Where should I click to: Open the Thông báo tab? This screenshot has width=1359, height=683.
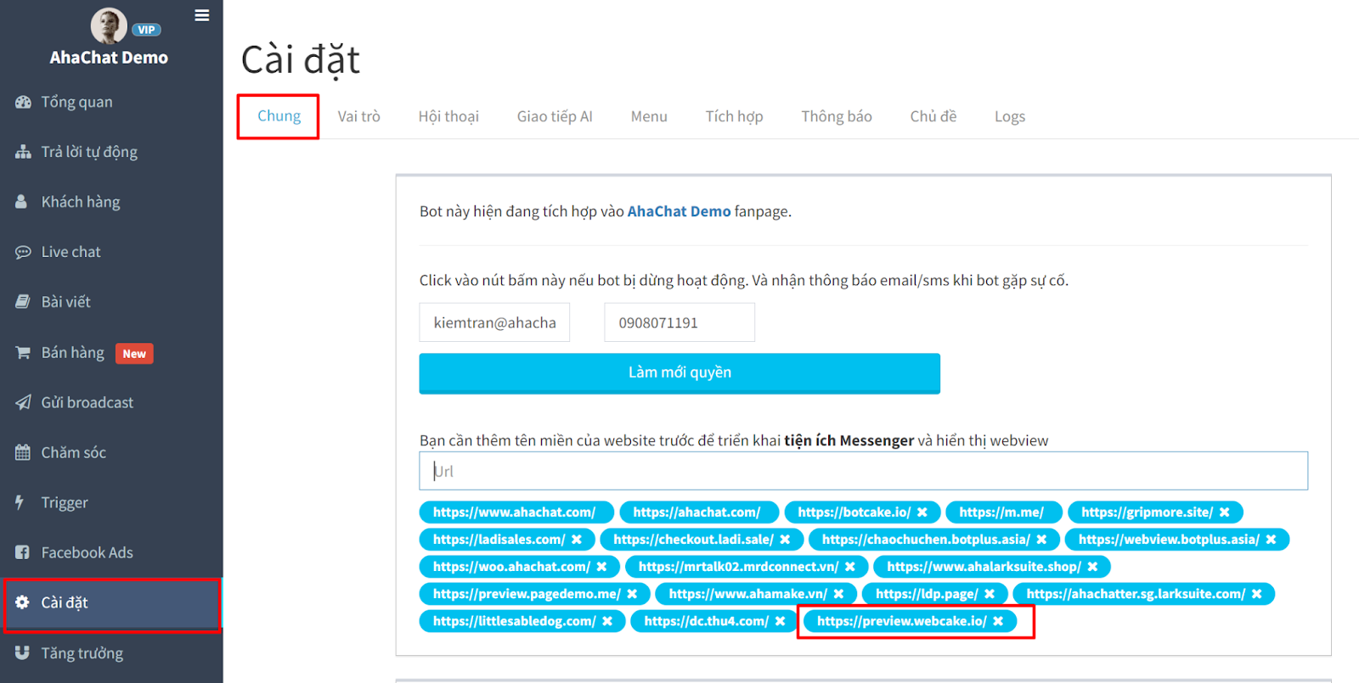837,116
